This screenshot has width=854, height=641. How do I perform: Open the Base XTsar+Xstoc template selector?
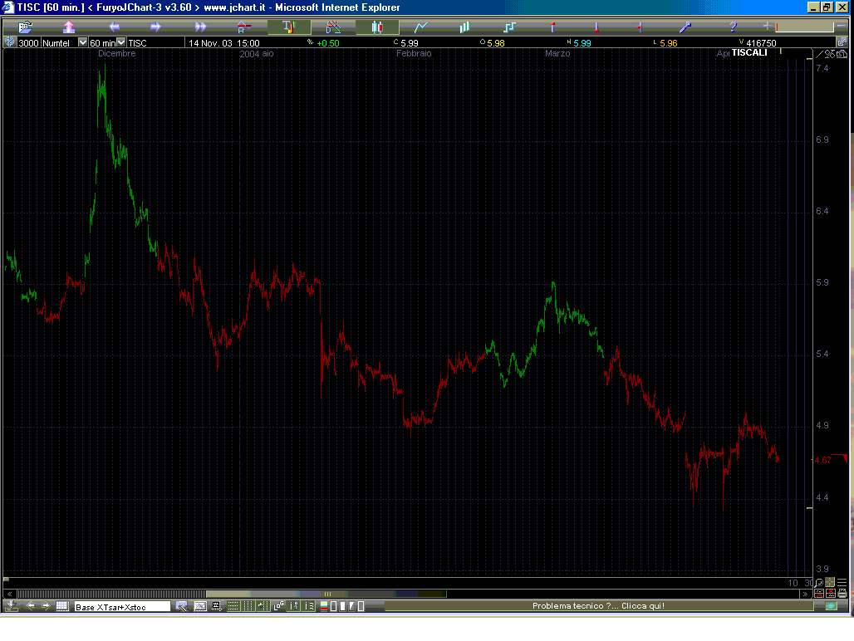click(122, 607)
